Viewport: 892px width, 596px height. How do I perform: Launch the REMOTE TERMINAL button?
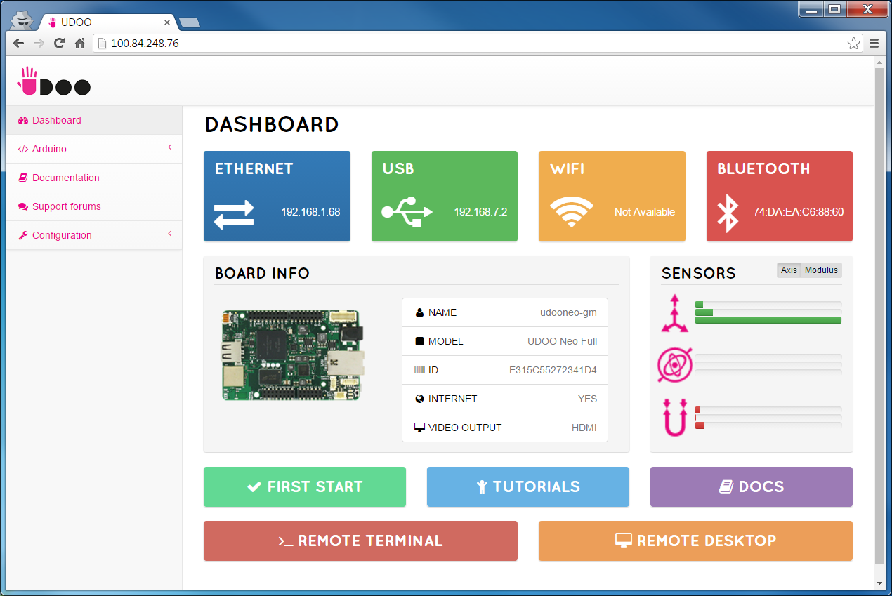click(360, 541)
